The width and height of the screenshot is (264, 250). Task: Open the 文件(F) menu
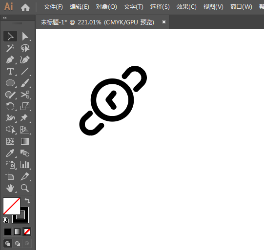pyautogui.click(x=53, y=7)
